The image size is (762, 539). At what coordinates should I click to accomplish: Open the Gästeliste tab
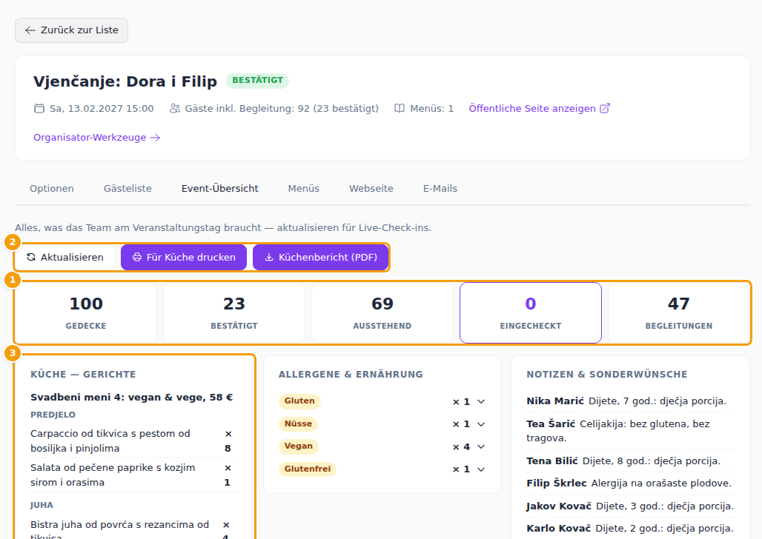point(127,188)
